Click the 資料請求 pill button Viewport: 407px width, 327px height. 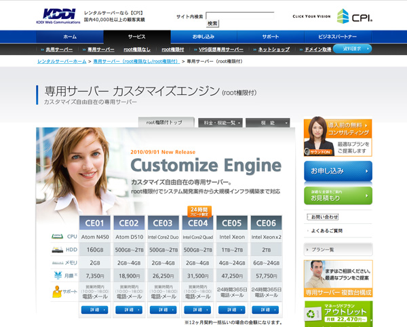tap(353, 49)
